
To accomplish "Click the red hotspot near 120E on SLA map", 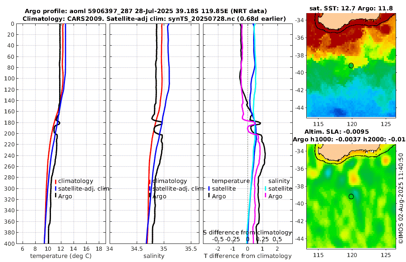I will tap(354, 179).
